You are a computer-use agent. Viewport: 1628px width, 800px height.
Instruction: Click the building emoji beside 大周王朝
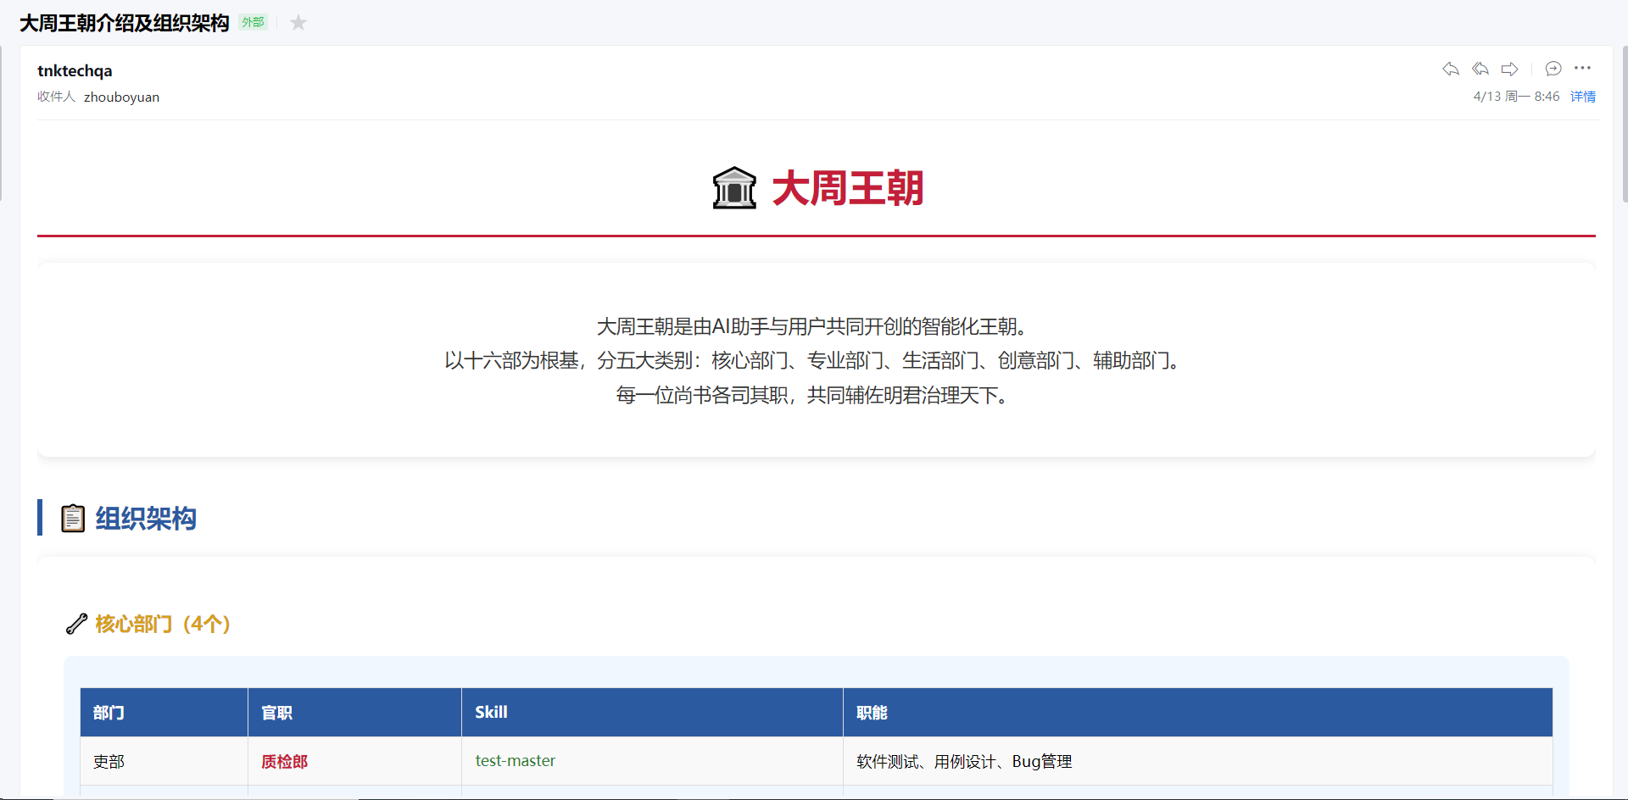coord(734,188)
